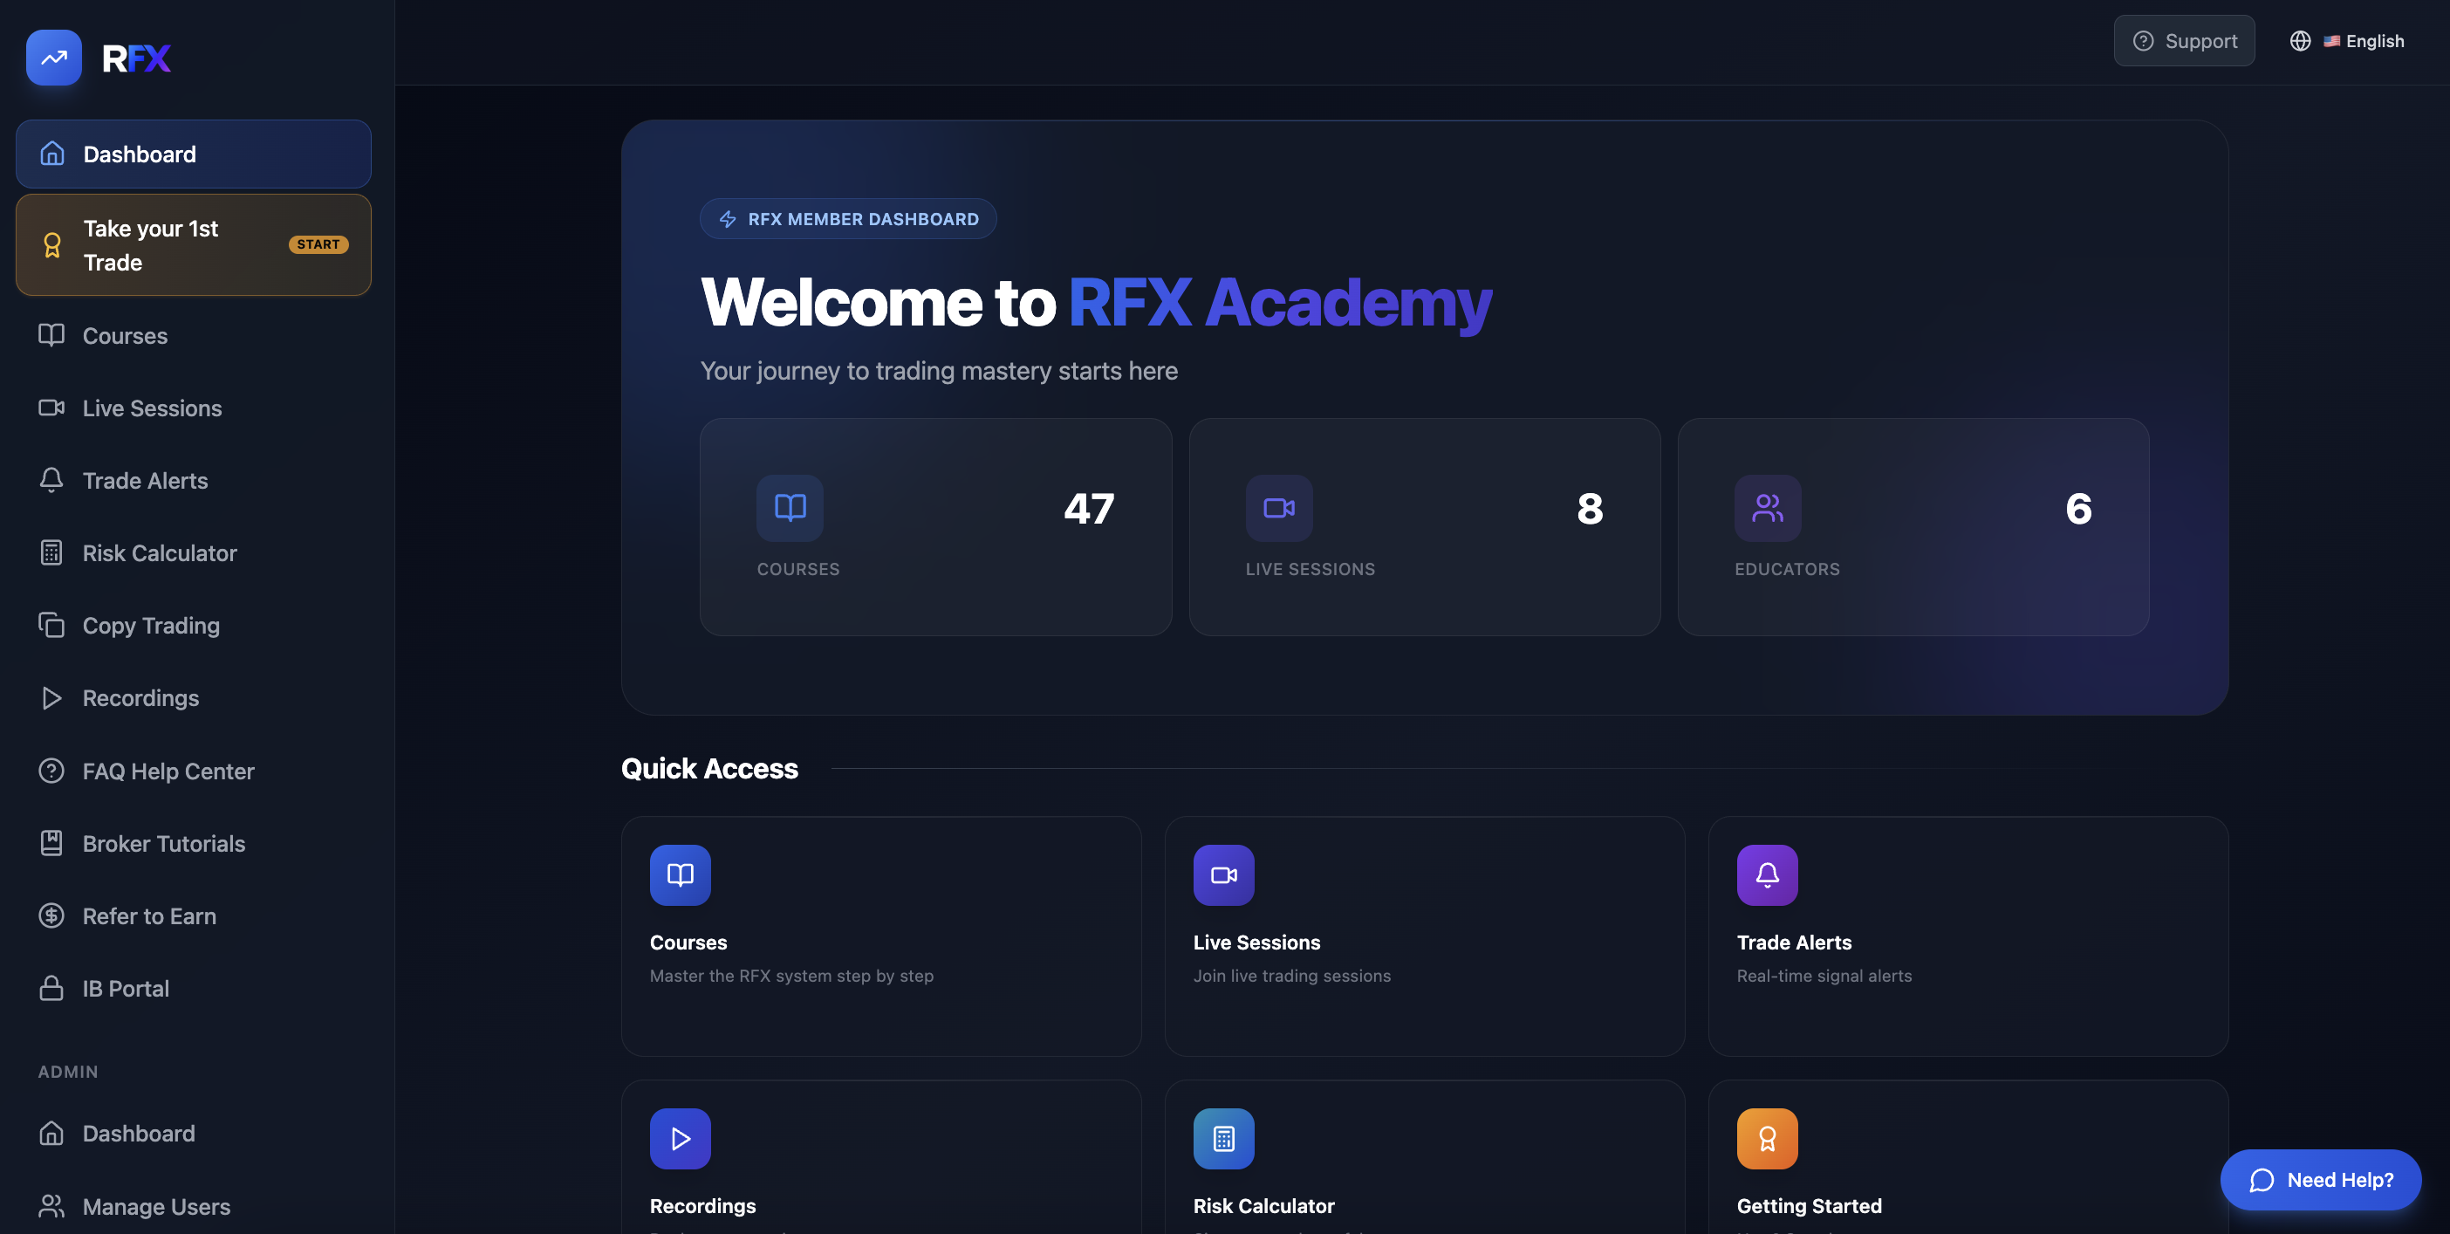Click the 47 courses count
The height and width of the screenshot is (1234, 2450).
click(1089, 509)
